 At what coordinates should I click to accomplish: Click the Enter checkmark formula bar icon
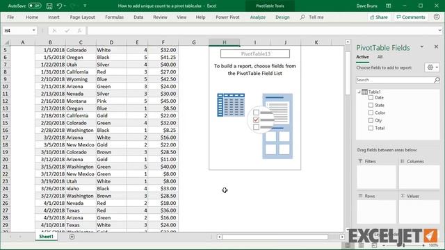point(67,31)
